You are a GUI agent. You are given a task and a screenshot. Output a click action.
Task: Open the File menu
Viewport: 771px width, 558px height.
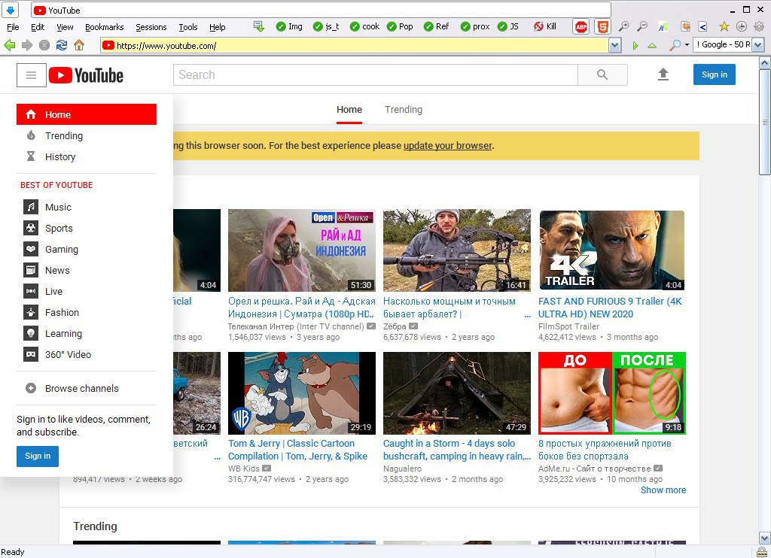(x=13, y=27)
